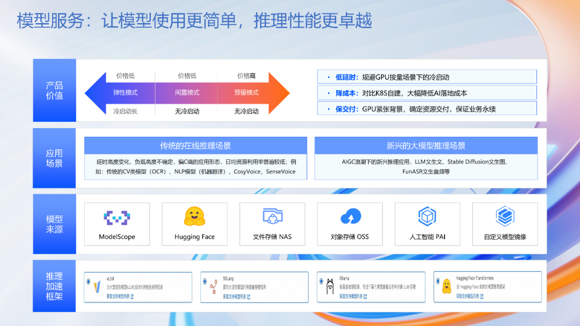This screenshot has width=580, height=326.
Task: Click the Hugging Face emoji icon in model sources
Action: click(194, 216)
